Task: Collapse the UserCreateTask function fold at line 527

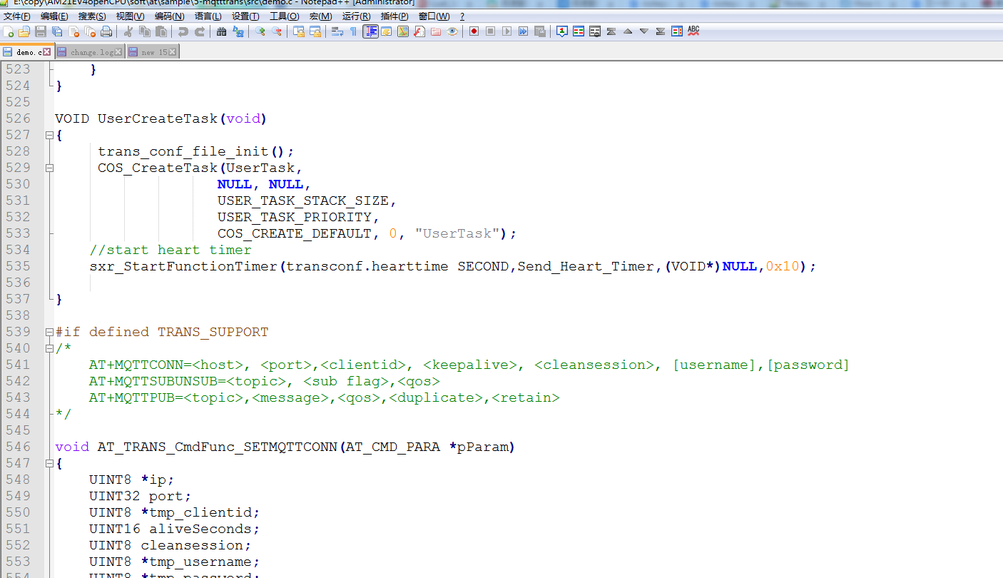Action: (49, 135)
